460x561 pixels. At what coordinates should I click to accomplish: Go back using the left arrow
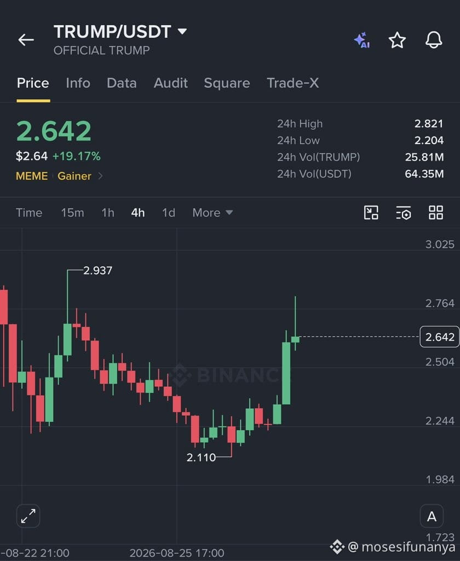tap(26, 39)
